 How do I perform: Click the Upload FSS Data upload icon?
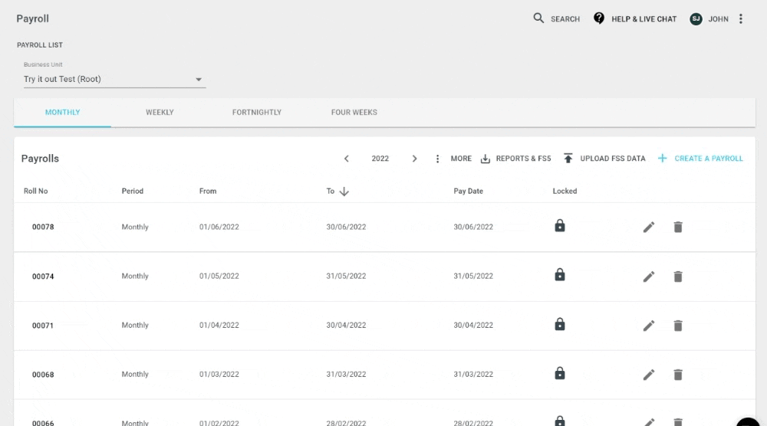[x=568, y=159]
